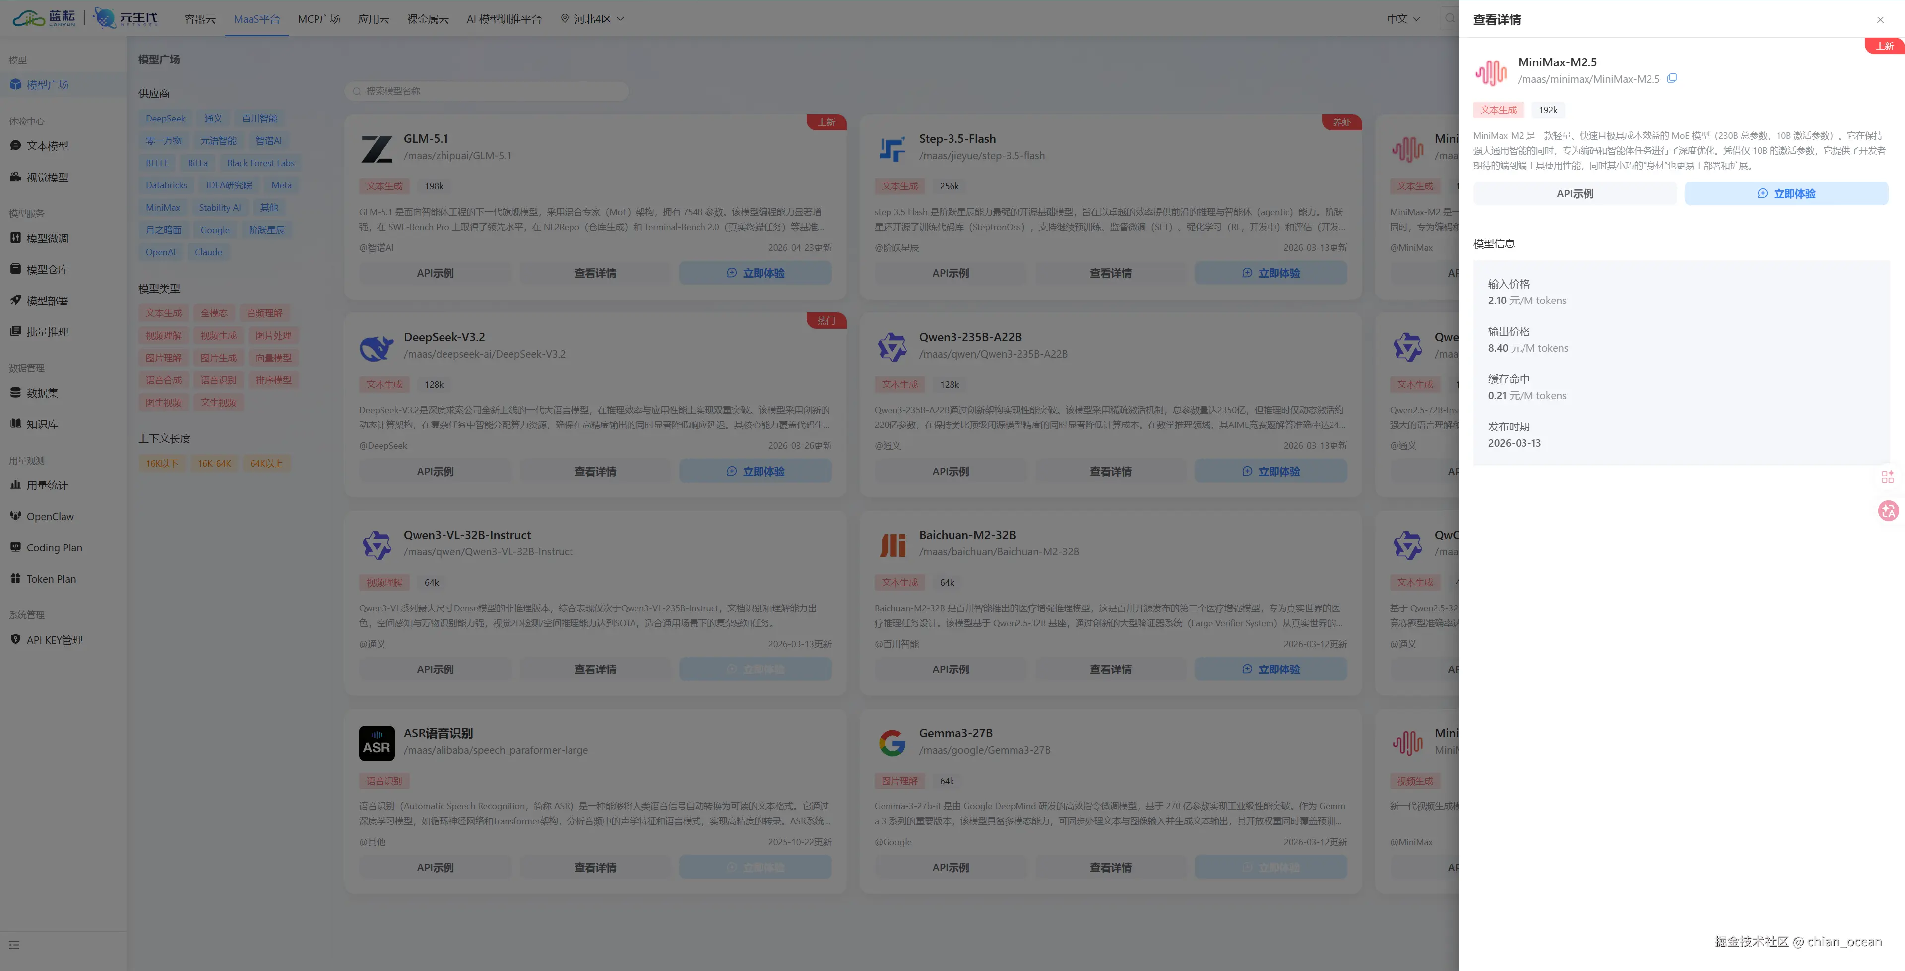Click the 模型微调 sidebar icon
The image size is (1905, 971).
15,238
